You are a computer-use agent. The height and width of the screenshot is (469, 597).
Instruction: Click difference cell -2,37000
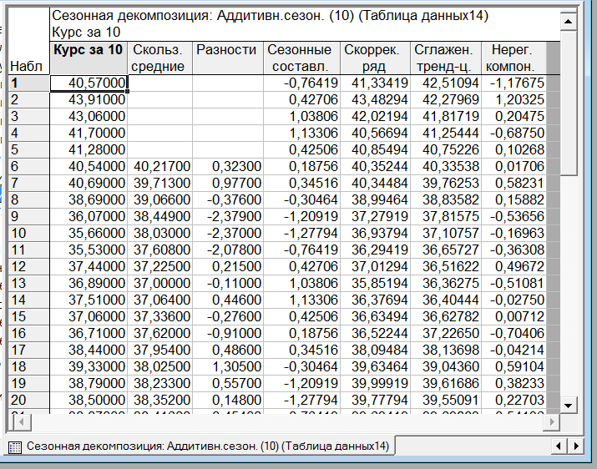click(228, 233)
